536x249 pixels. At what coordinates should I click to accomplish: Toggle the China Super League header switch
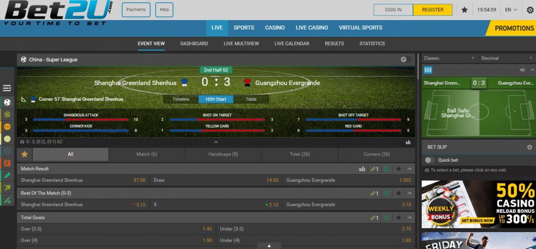[x=406, y=59]
